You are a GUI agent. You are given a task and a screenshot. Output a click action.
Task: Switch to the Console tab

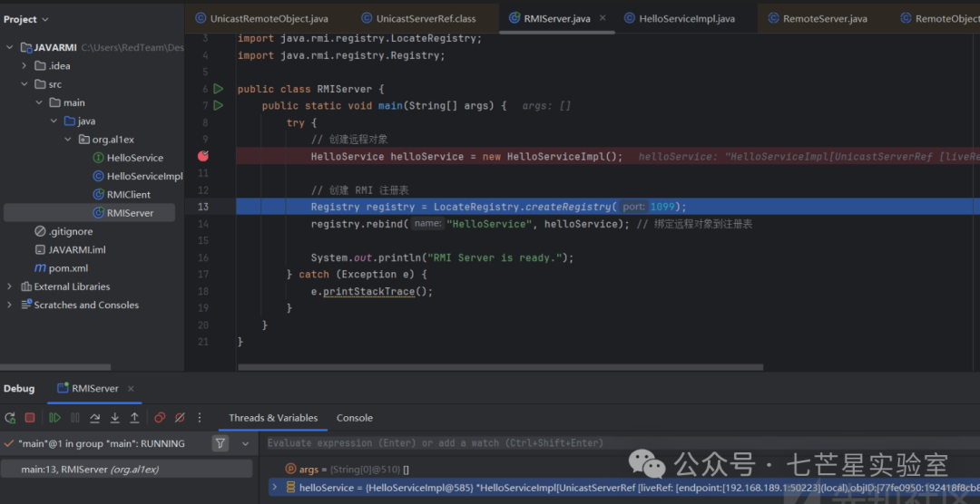pyautogui.click(x=355, y=418)
